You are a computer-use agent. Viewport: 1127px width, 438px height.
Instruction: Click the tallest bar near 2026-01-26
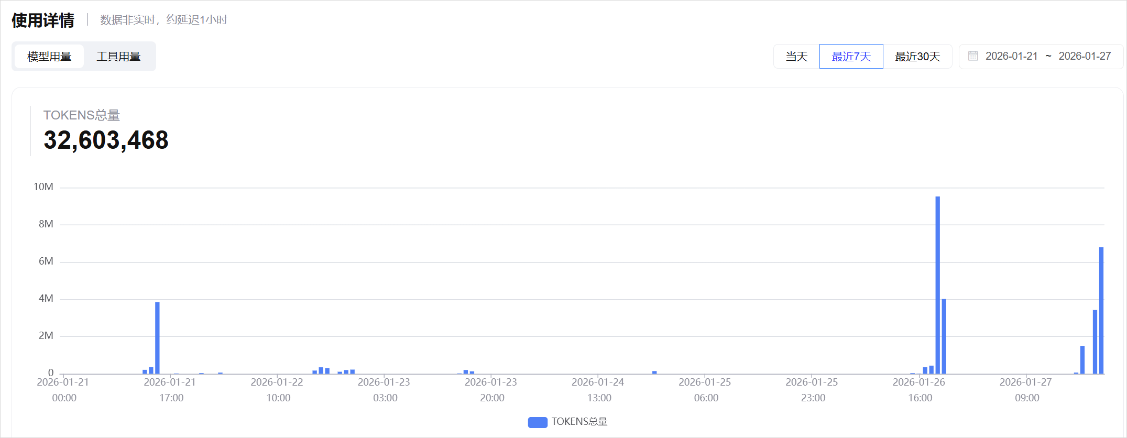937,286
